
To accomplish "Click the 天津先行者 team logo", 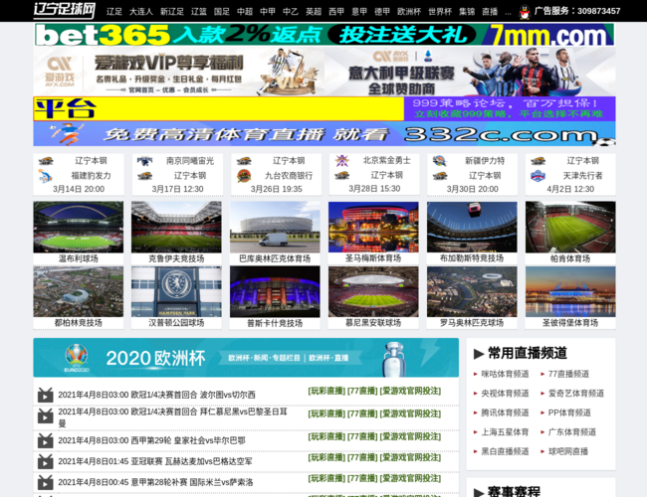I will pyautogui.click(x=539, y=176).
